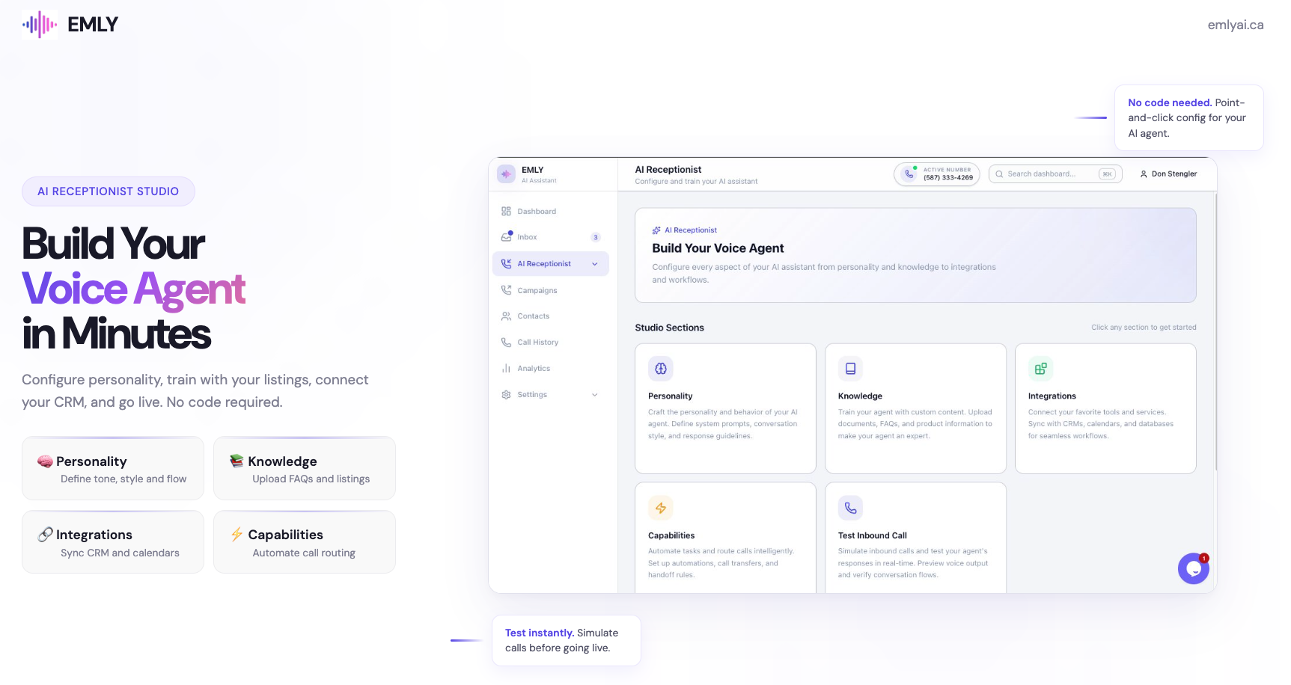This screenshot has height=685, width=1291.
Task: Select the AI Receptionist sidebar item
Action: click(543, 263)
